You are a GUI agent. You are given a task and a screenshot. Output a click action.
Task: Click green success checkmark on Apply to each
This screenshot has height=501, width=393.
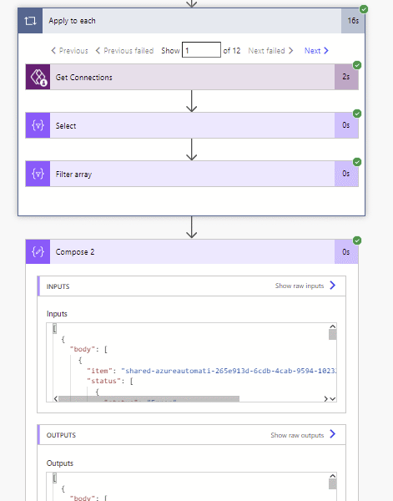(x=364, y=9)
